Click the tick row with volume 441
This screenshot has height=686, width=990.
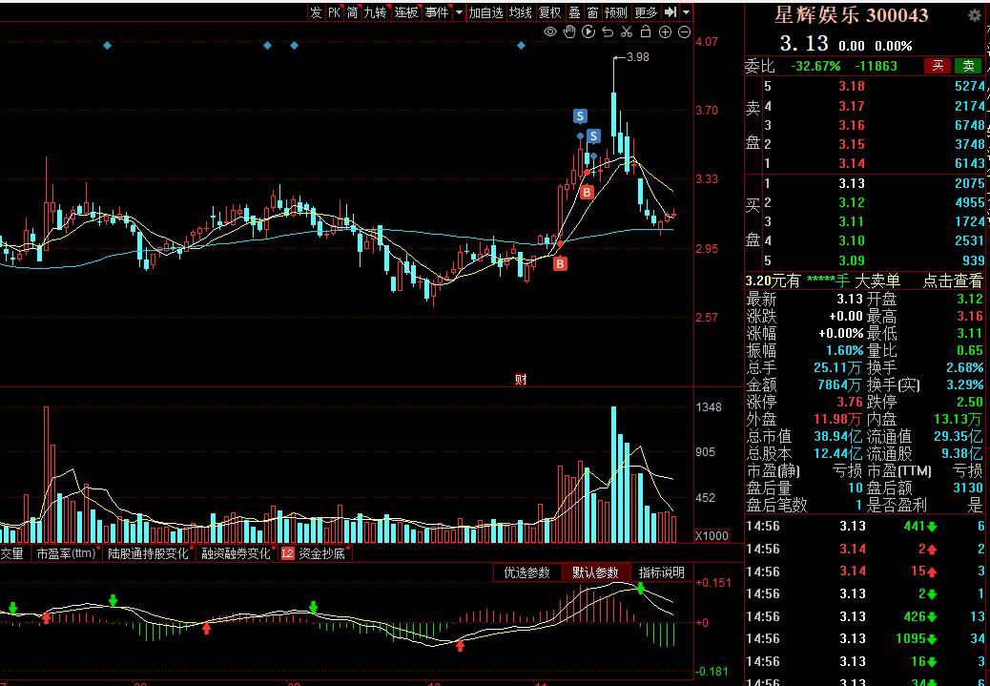click(x=865, y=526)
